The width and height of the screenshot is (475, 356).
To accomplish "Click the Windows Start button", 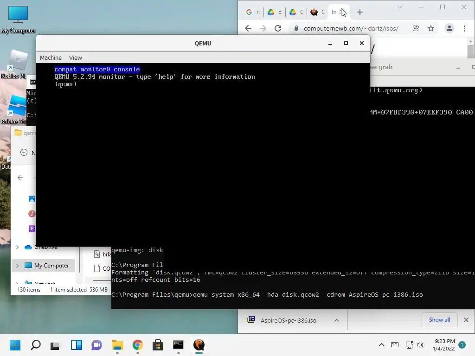I will coord(15,345).
